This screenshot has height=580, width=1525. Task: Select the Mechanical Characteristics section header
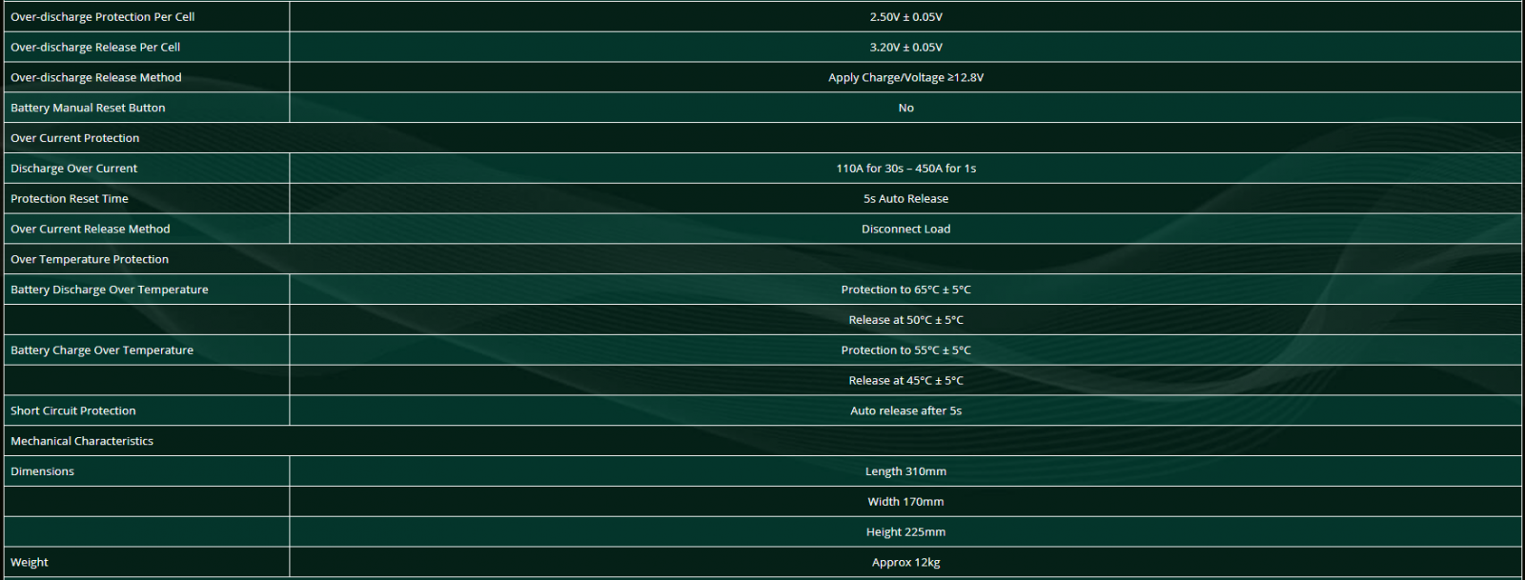point(82,442)
